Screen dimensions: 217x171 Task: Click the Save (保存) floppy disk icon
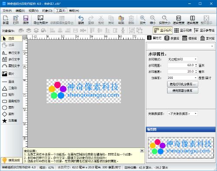(x=26, y=20)
